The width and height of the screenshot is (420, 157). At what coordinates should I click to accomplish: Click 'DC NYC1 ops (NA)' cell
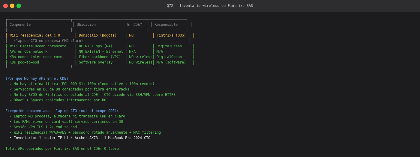96,46
